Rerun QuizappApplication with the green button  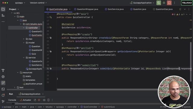pyautogui.click(x=159, y=3)
